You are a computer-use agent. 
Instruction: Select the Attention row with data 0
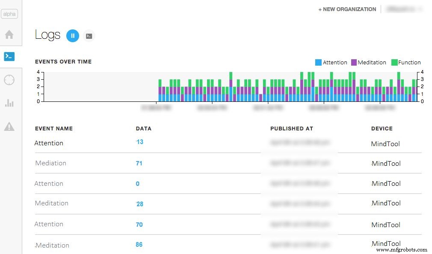49,184
